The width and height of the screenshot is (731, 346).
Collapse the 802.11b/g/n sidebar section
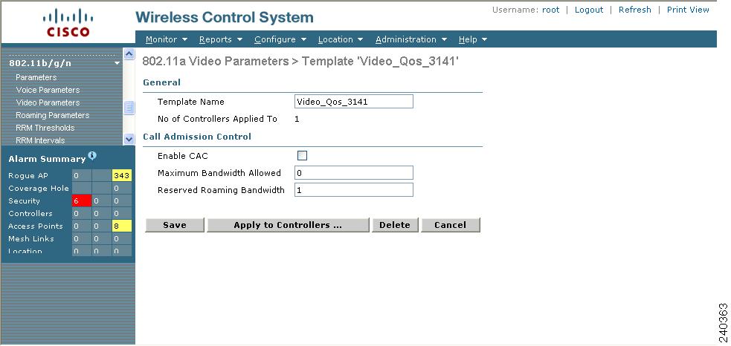coord(117,63)
